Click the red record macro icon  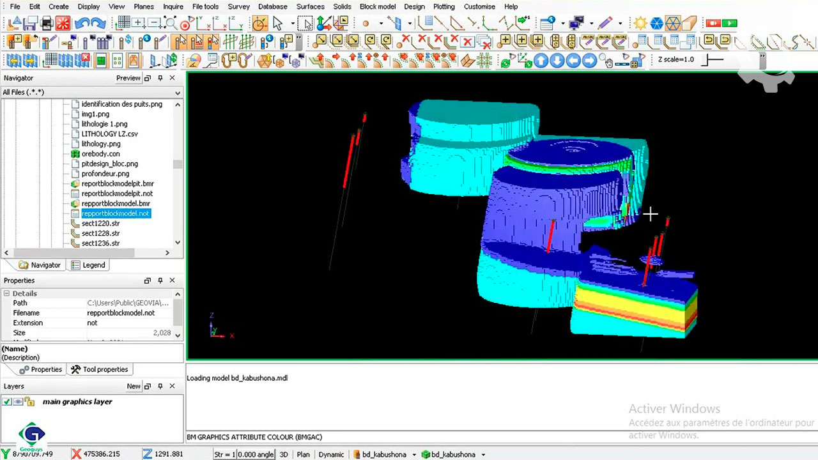click(x=713, y=24)
